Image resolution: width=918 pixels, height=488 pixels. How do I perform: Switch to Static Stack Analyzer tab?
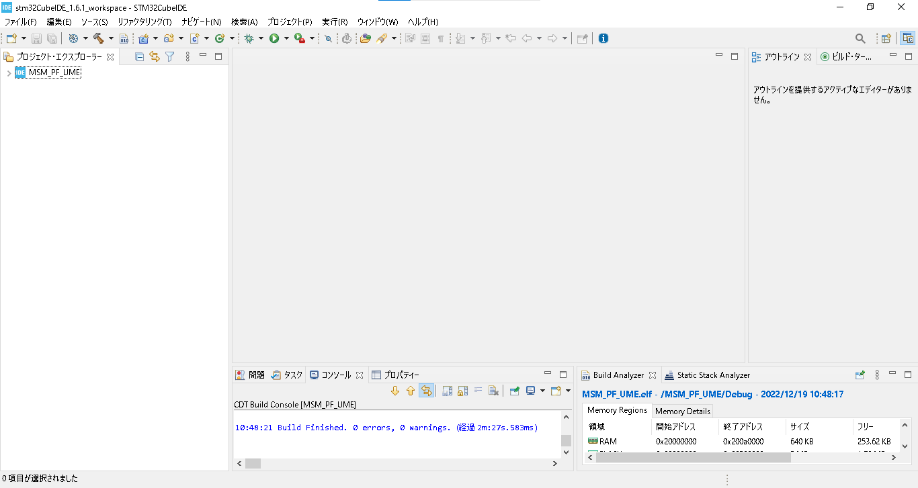point(707,375)
